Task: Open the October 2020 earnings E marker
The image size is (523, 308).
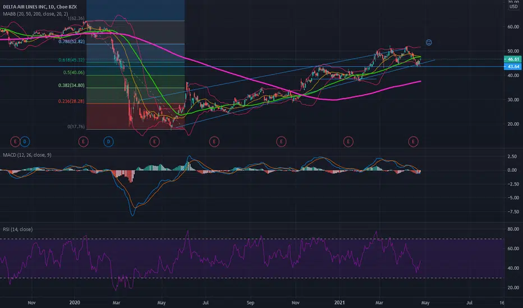Action: [x=281, y=142]
